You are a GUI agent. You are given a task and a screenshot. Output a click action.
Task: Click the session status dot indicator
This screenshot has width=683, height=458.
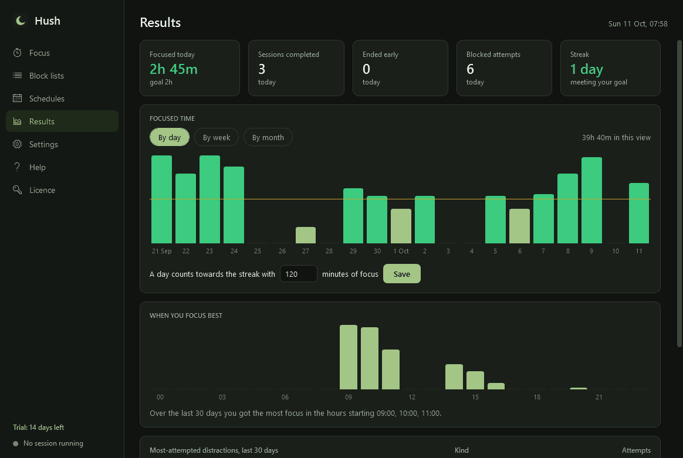(16, 444)
